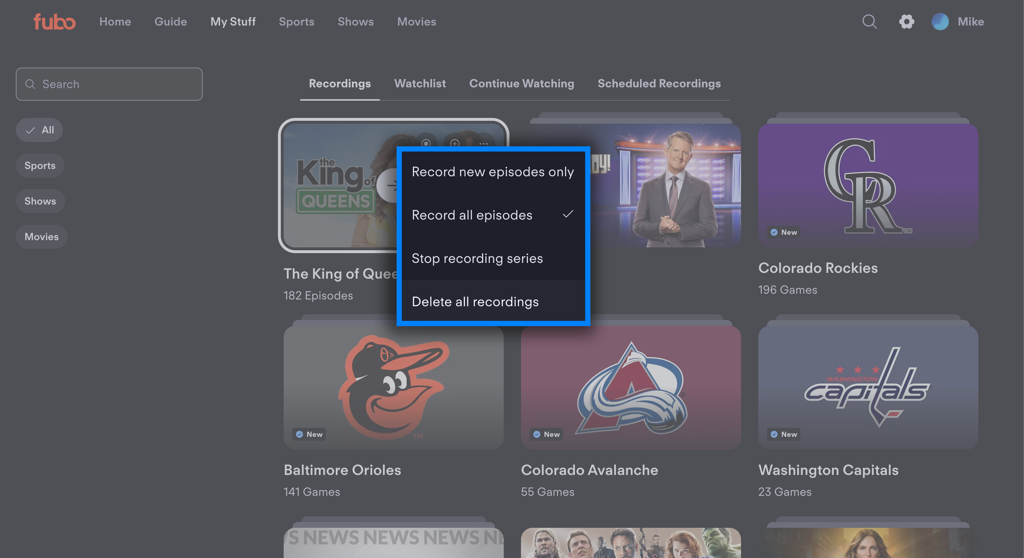Click the Baltimore Orioles title

pyautogui.click(x=342, y=470)
